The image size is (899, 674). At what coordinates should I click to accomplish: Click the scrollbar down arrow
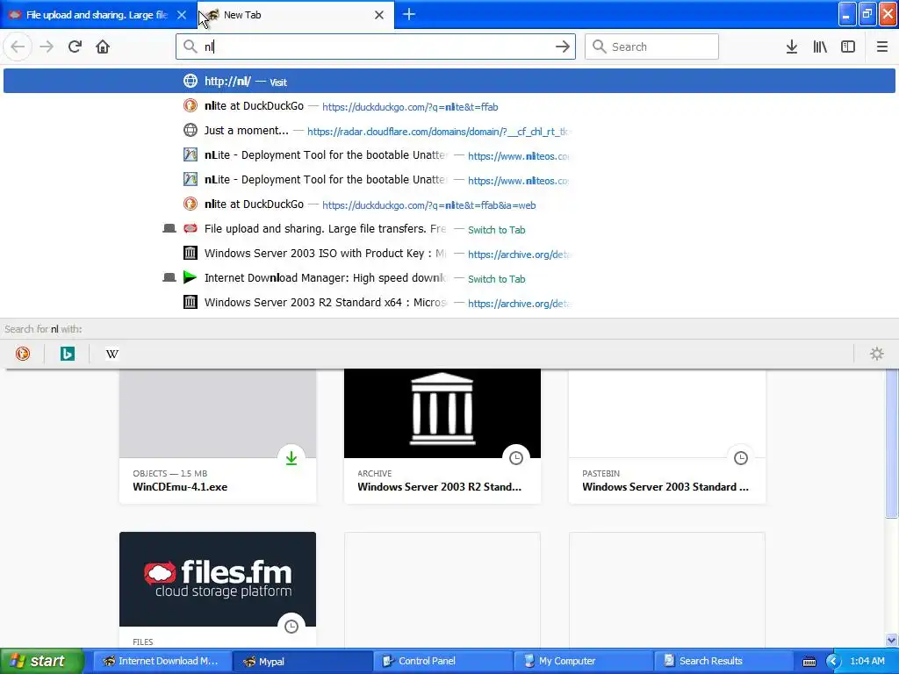[892, 640]
